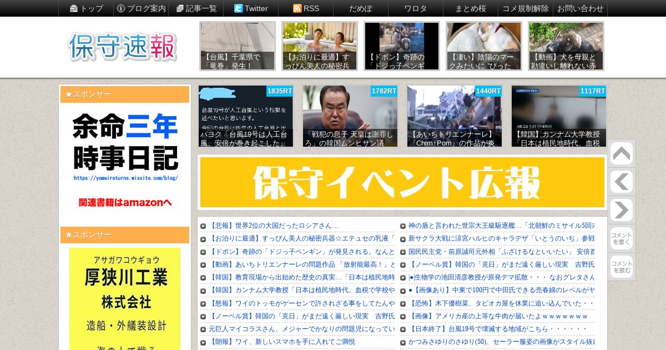666x350 pixels.
Task: Open the 1782RT 戦犯の息子 article
Action: pyautogui.click(x=350, y=116)
